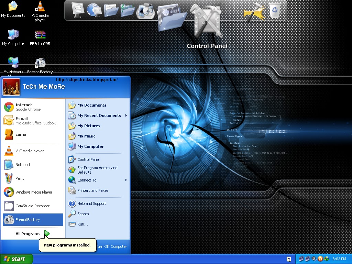The height and width of the screenshot is (264, 352).
Task: Expand the My Recent Documents submenu
Action: [x=98, y=115]
